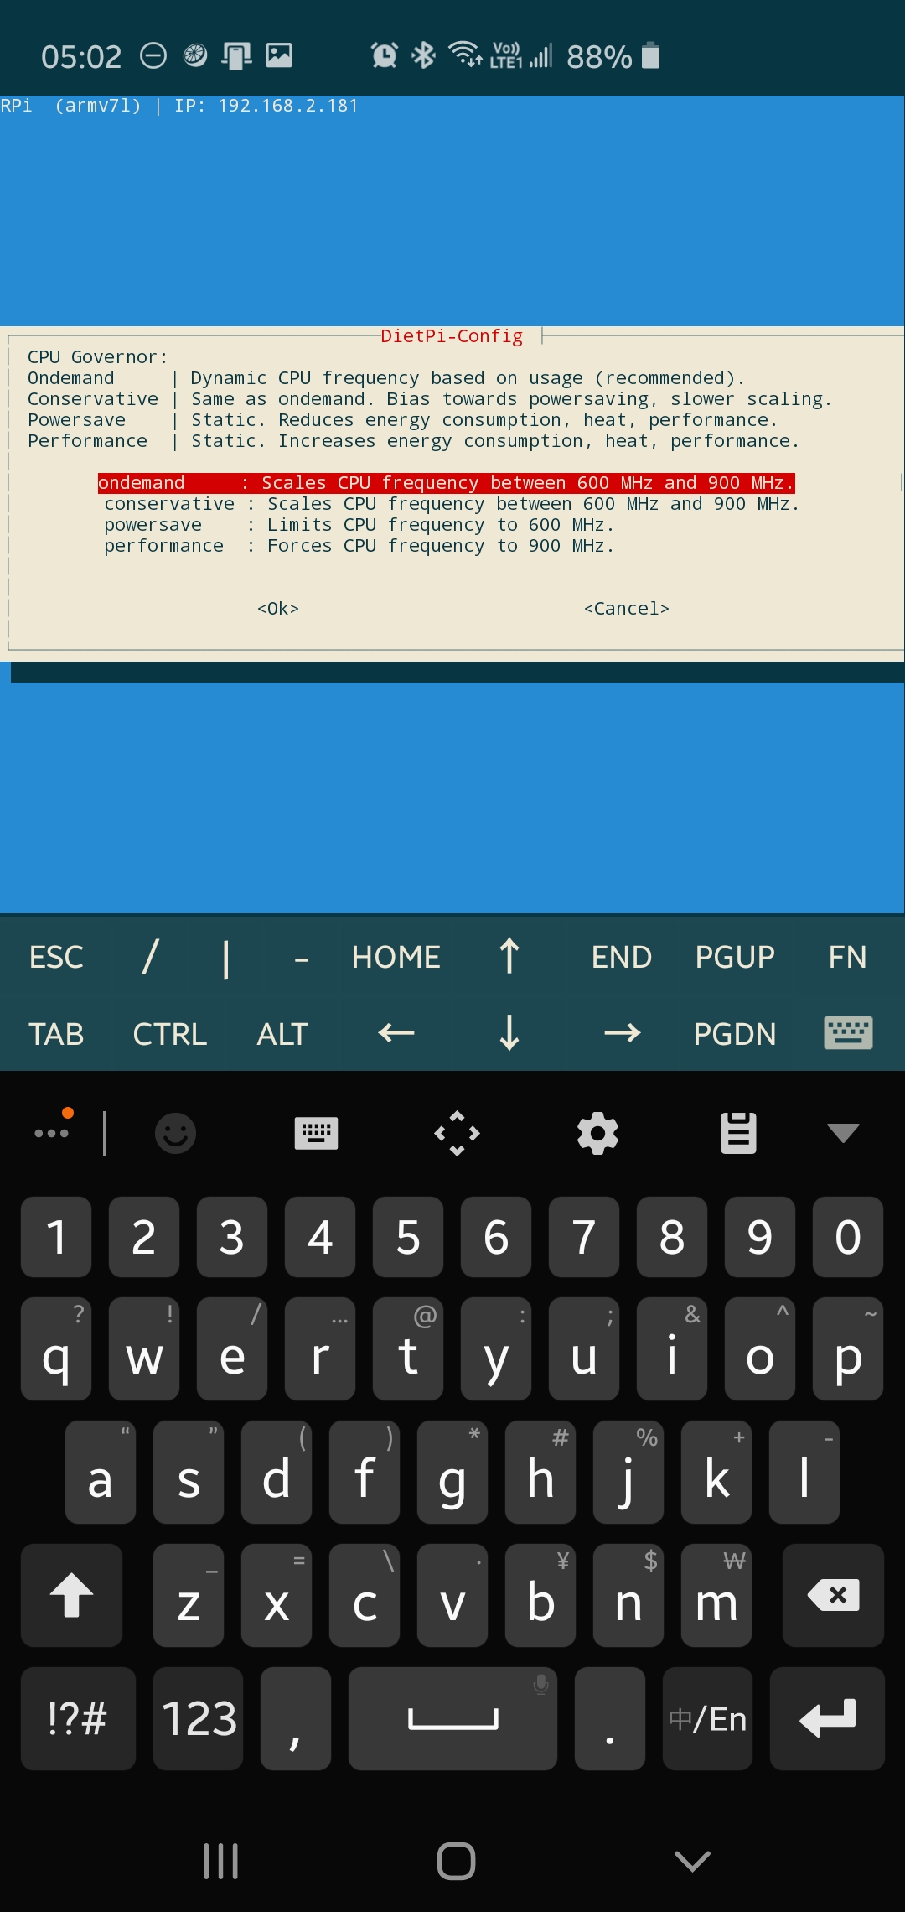
Task: Switch to symbols with the !?# key
Action: pyautogui.click(x=78, y=1718)
